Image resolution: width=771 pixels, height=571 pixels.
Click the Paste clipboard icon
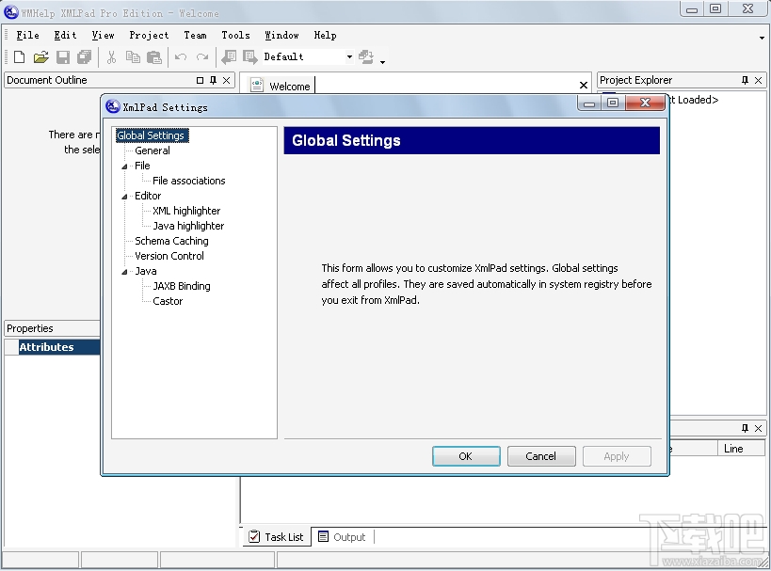(154, 57)
